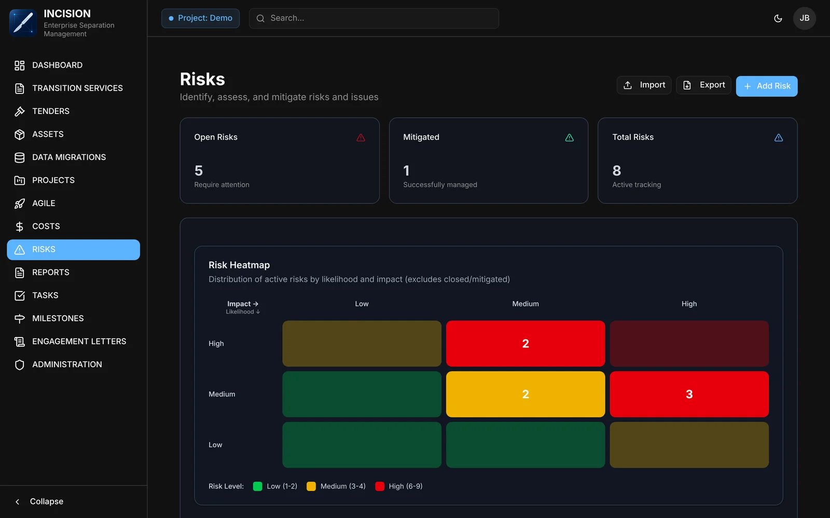Click the Reports file icon

pos(20,272)
